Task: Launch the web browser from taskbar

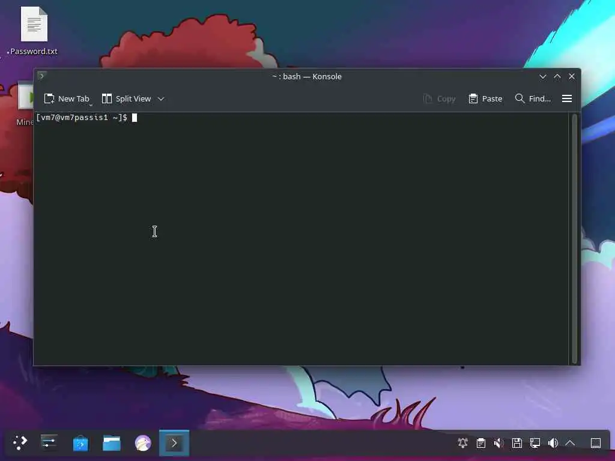Action: click(143, 444)
